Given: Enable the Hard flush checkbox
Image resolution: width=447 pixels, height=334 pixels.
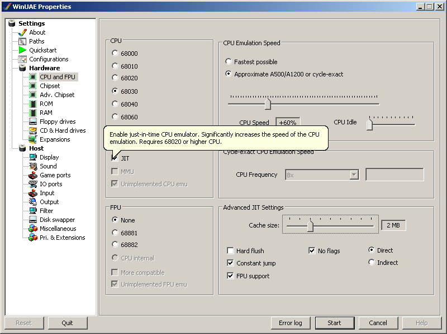Looking at the screenshot, I should (230, 251).
